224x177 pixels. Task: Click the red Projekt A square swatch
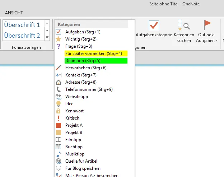tap(58, 125)
